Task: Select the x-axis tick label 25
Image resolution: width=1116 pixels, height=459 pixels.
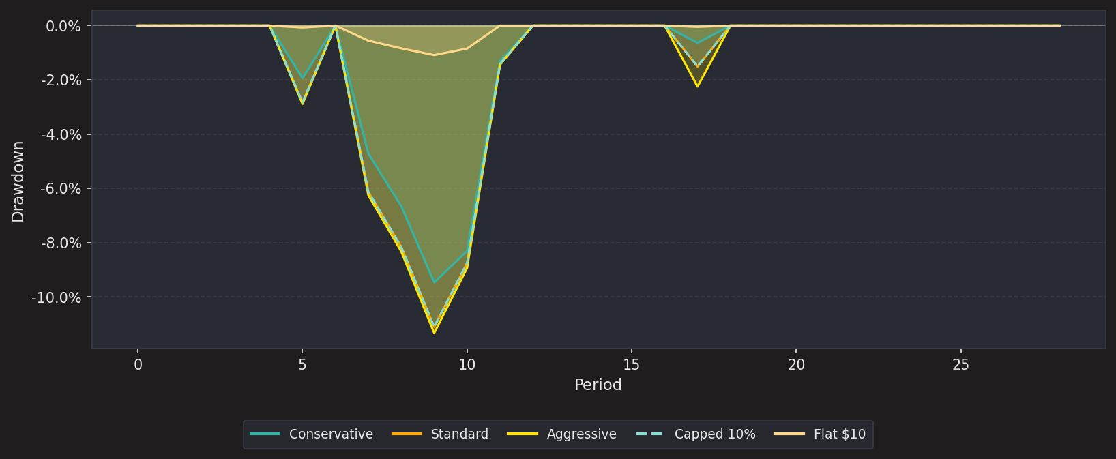Action: coord(960,365)
